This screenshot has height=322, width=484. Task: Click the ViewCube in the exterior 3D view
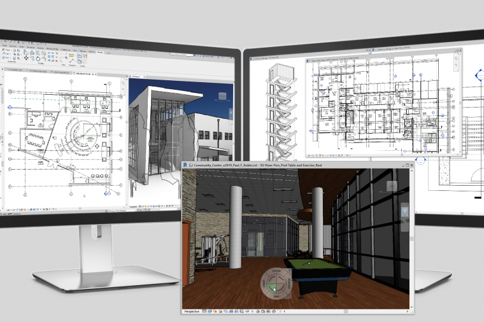[221, 96]
